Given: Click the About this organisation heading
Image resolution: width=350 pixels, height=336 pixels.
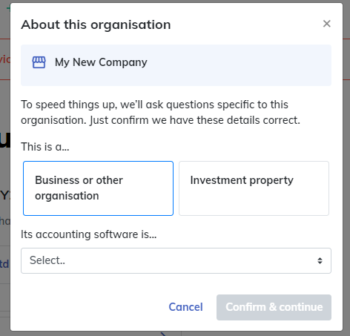Looking at the screenshot, I should [96, 24].
